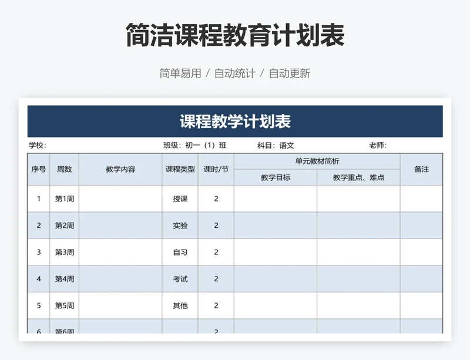Click the 教学目标 cell in row 第2周
The height and width of the screenshot is (360, 470).
[x=276, y=226]
